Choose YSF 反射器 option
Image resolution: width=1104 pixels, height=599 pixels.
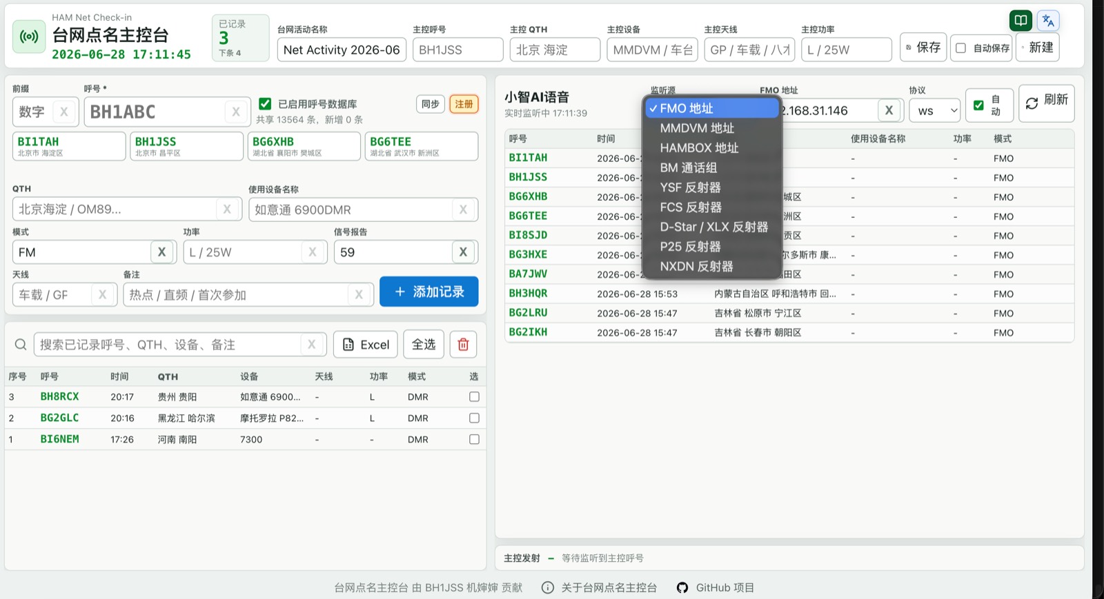pyautogui.click(x=711, y=187)
